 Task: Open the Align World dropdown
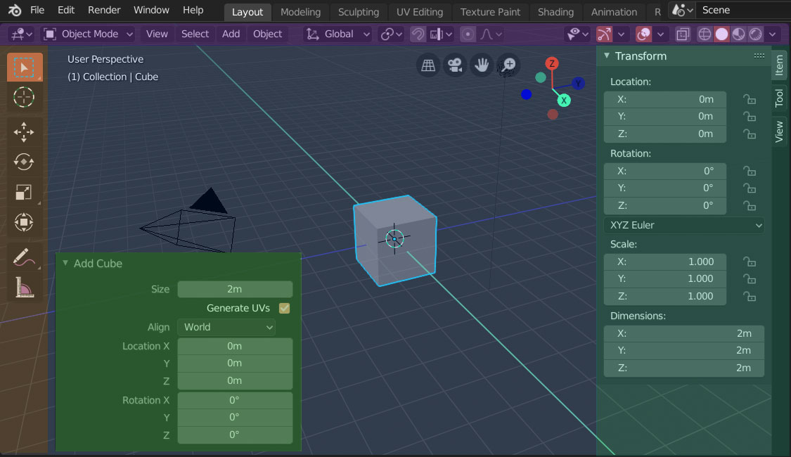tap(226, 327)
